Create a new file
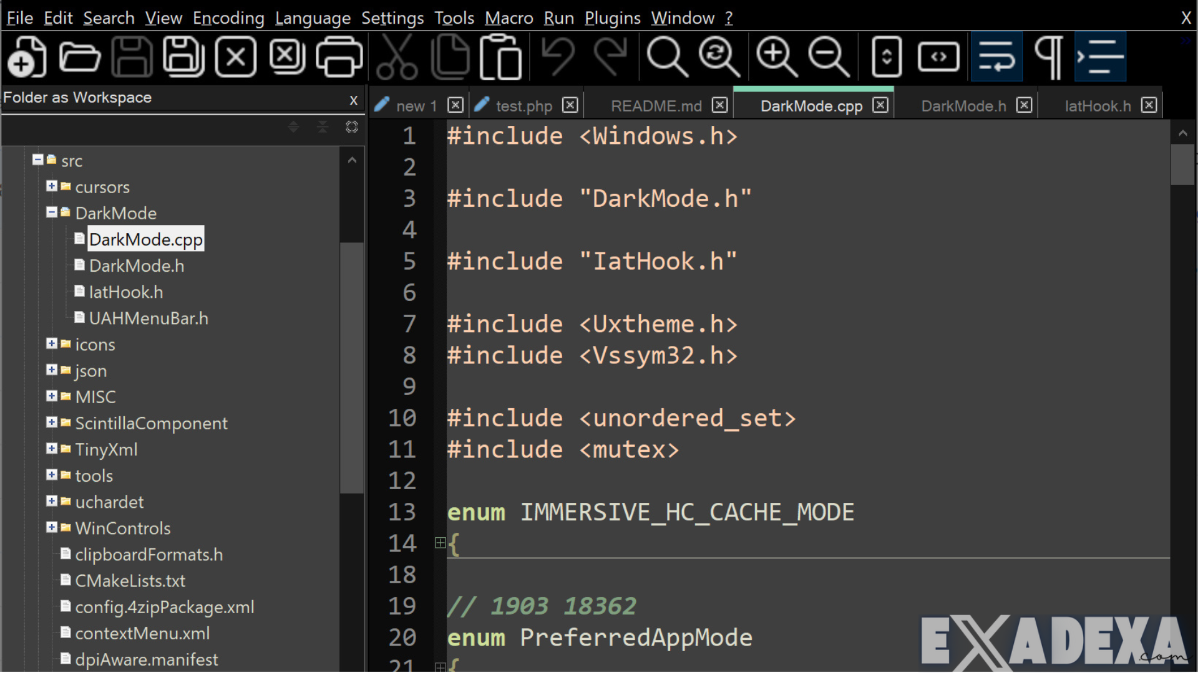Screen dimensions: 1198x673 26,57
